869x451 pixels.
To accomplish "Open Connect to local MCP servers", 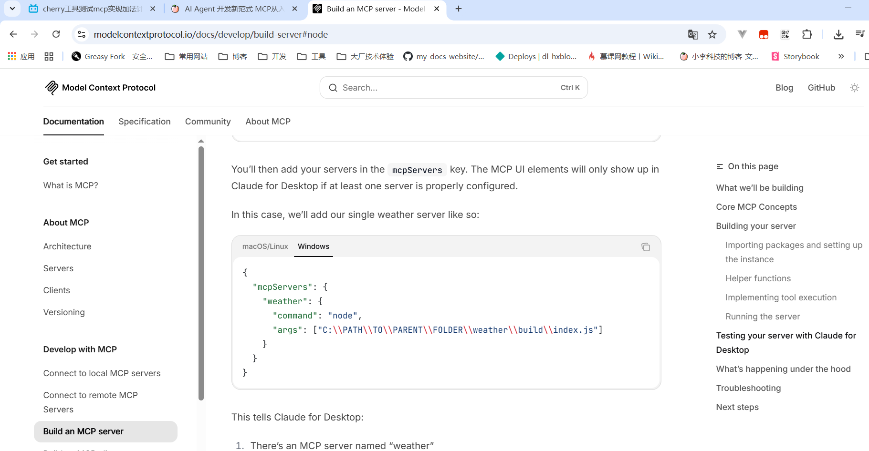I will pyautogui.click(x=102, y=373).
